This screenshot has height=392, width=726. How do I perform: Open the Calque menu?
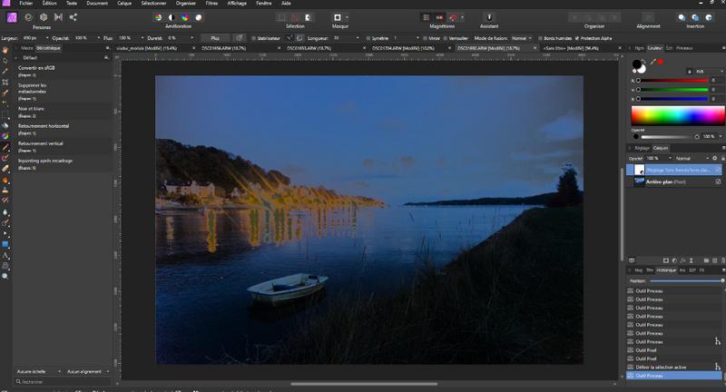tap(124, 4)
